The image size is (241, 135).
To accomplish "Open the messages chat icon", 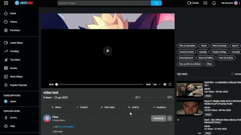I will tap(205, 3).
